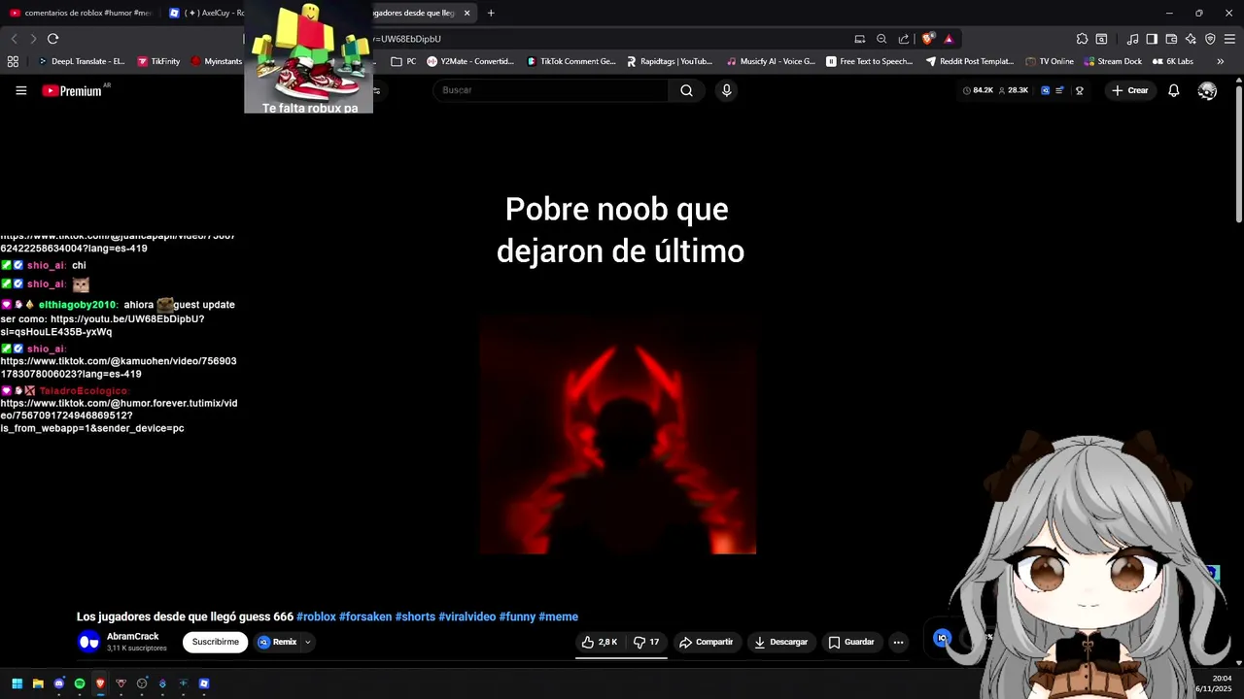The width and height of the screenshot is (1244, 699).
Task: Open the TV Online bookmark
Action: tap(1050, 61)
